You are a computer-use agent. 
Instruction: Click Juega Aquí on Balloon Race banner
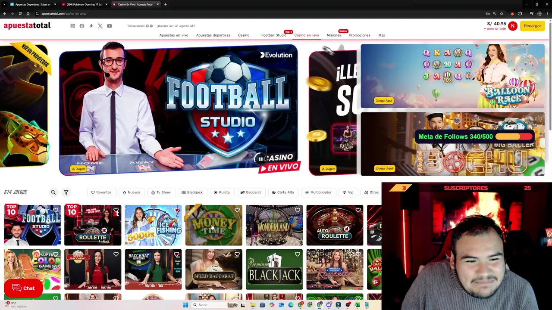pos(383,100)
